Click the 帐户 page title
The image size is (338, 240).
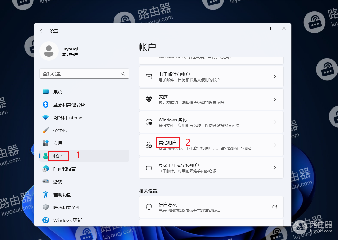[x=147, y=47]
